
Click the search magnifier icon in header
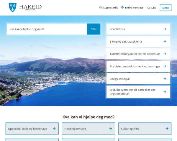tap(149, 8)
